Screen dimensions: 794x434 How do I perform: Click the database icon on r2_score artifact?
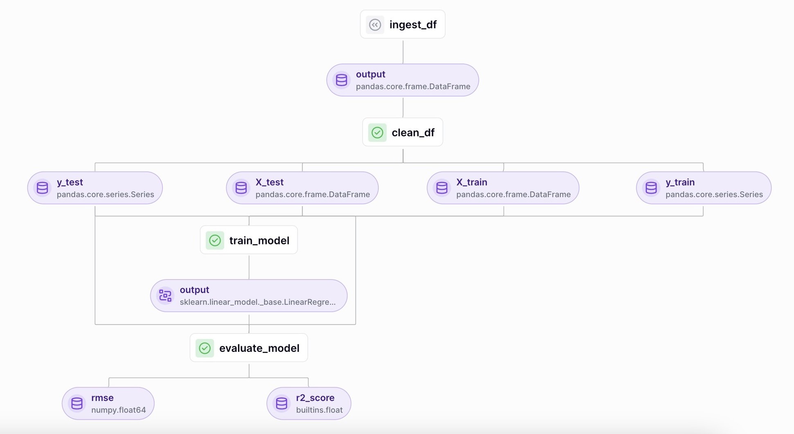pos(282,403)
